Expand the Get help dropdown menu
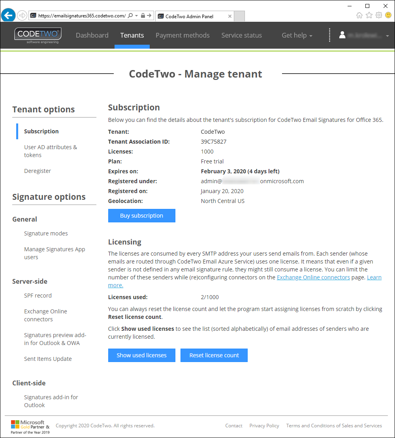 [x=297, y=35]
